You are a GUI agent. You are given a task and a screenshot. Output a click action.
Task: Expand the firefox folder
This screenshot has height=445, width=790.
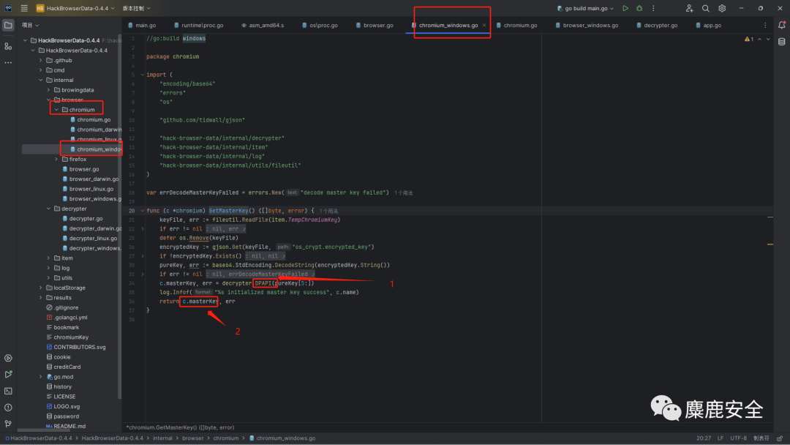[x=56, y=160]
